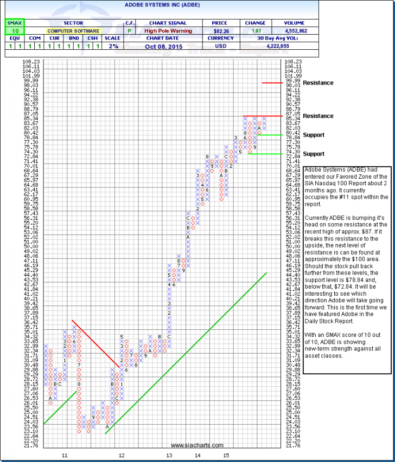The height and width of the screenshot is (462, 395).
Task: Click the Resistance label near 87.05
Action: pos(318,116)
